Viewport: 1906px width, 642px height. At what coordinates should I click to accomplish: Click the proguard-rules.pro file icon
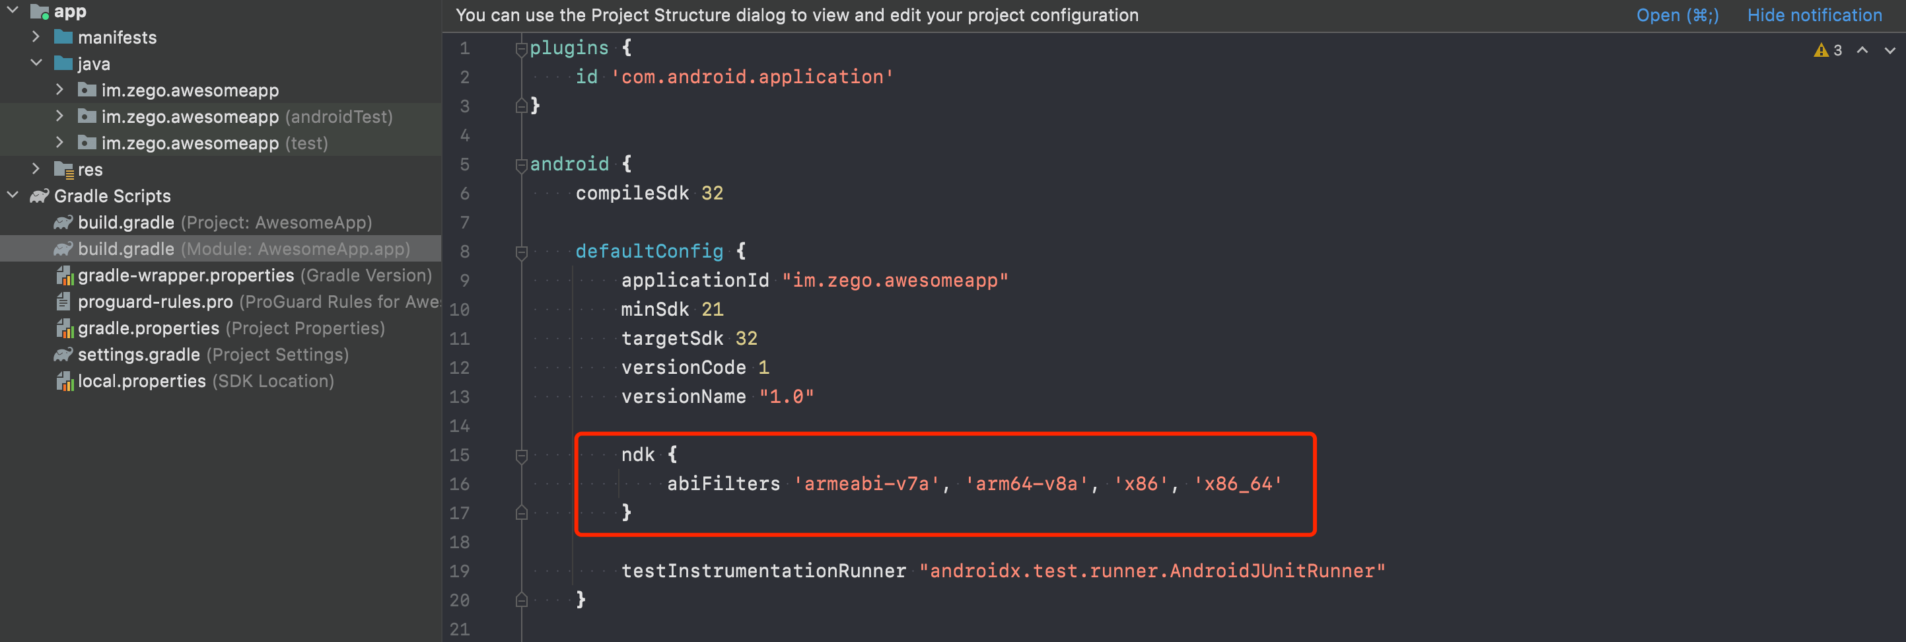pyautogui.click(x=64, y=302)
